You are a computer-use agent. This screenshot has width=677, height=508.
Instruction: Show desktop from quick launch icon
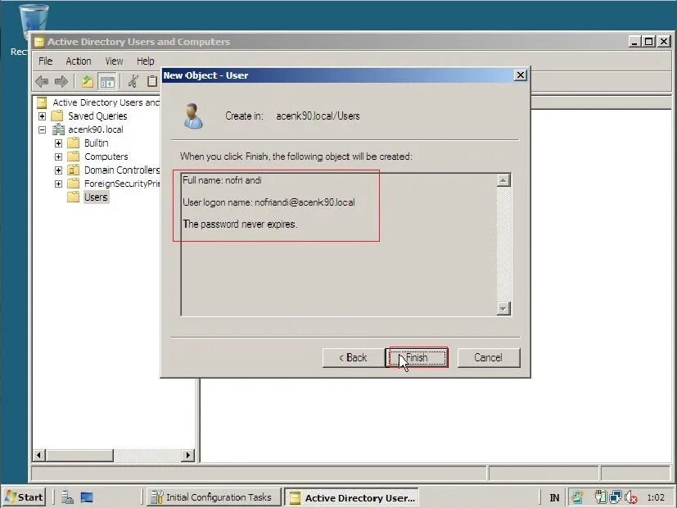87,497
